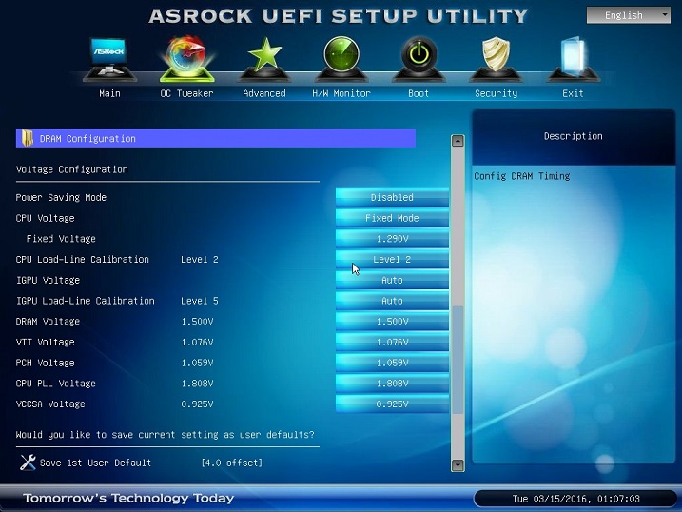Change the DRAM Voltage 1.500V setting
This screenshot has height=512, width=682.
coord(392,322)
